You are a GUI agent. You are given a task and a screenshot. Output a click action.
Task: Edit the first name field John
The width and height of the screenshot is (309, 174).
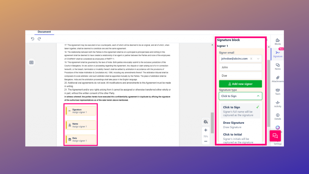pyautogui.click(x=241, y=67)
